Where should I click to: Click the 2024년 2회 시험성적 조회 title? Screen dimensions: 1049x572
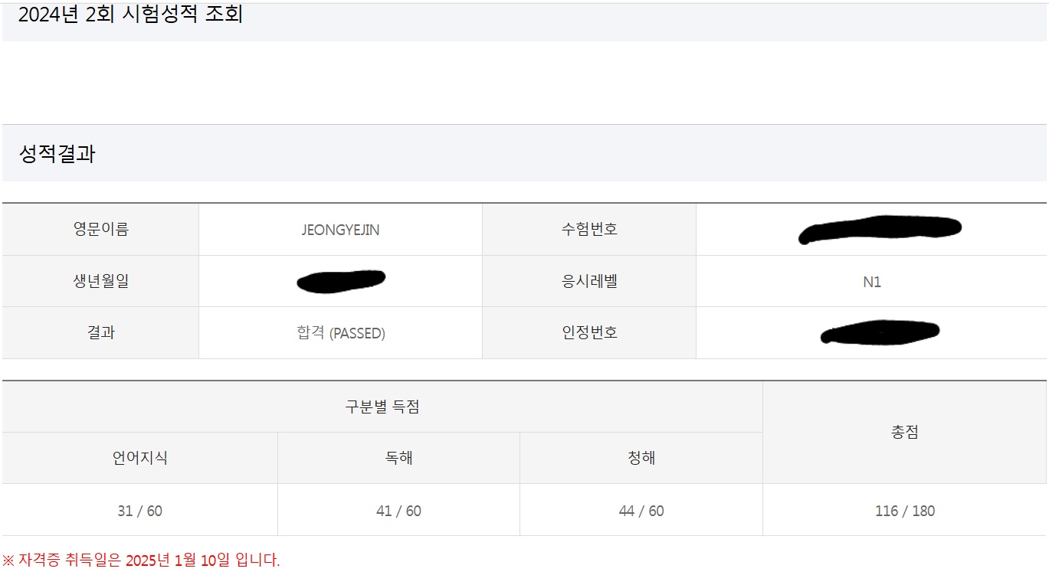130,15
